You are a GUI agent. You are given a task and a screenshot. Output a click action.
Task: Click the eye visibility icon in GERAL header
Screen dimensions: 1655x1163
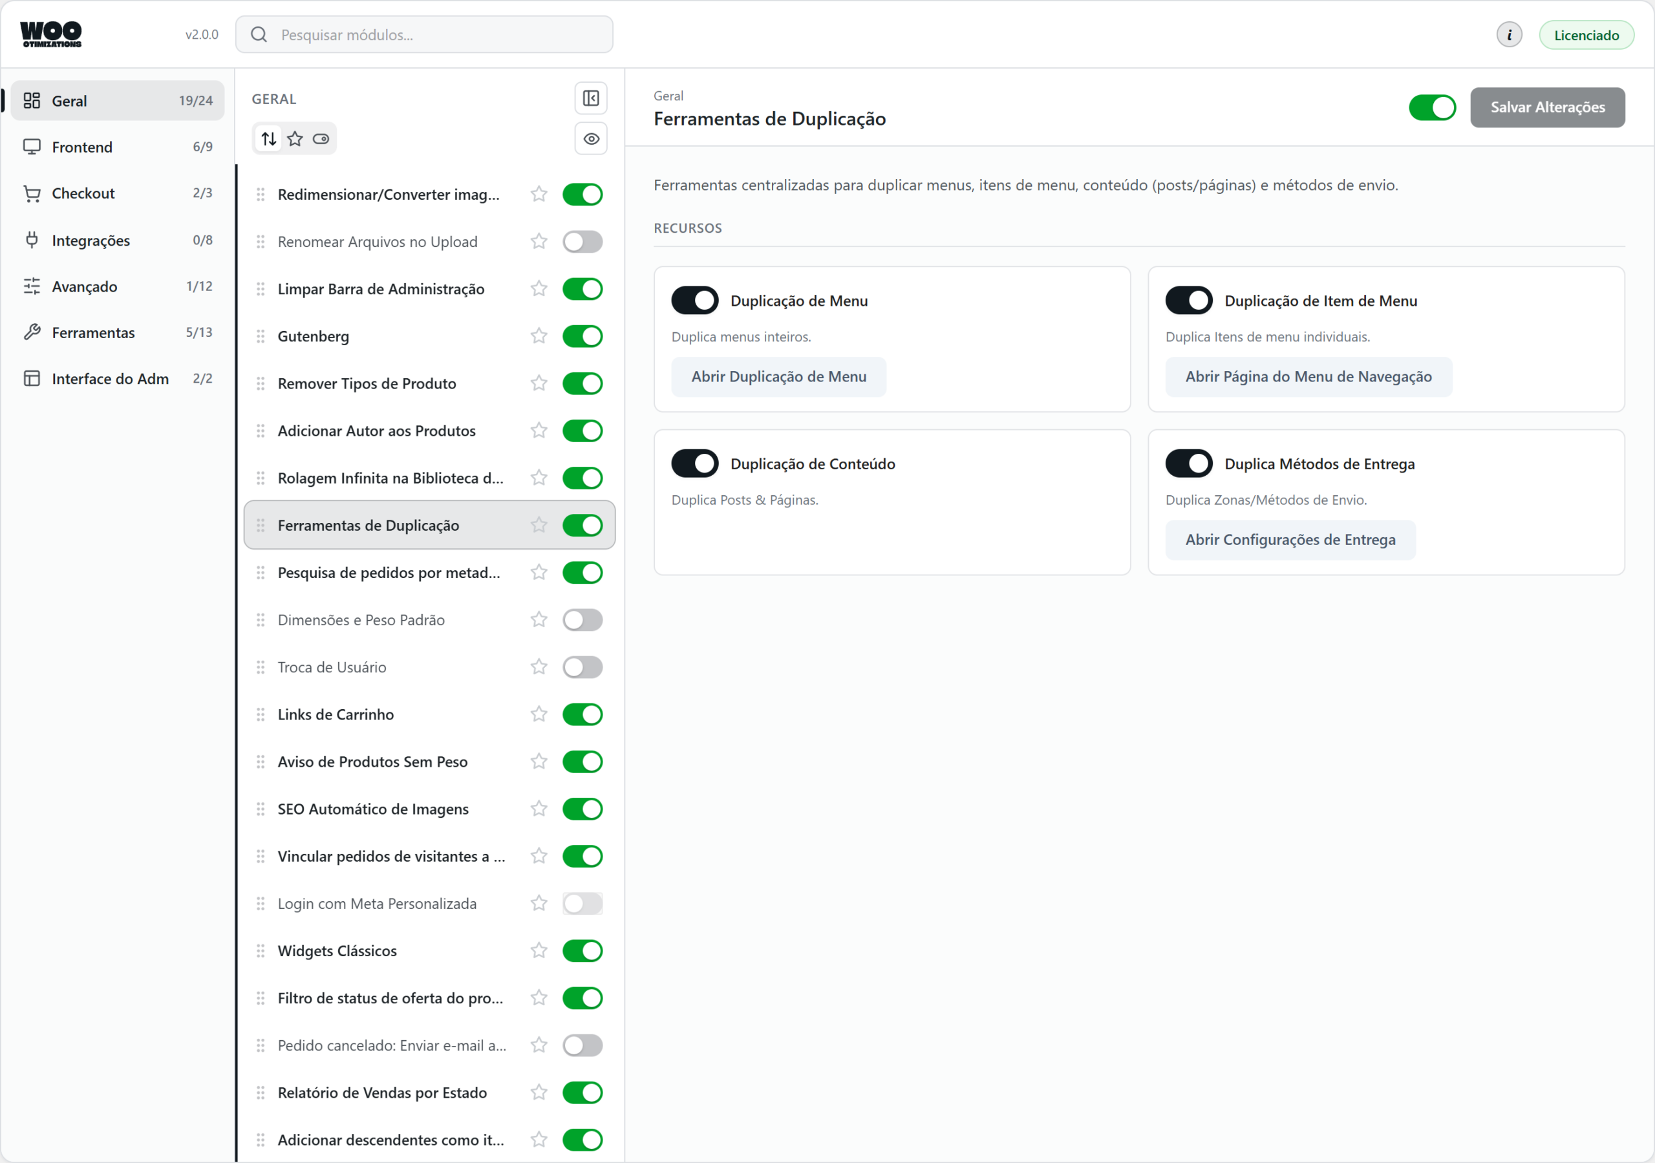(x=590, y=138)
